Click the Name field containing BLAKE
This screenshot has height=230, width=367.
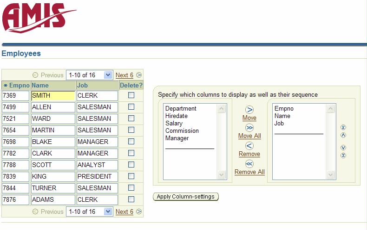(x=52, y=142)
